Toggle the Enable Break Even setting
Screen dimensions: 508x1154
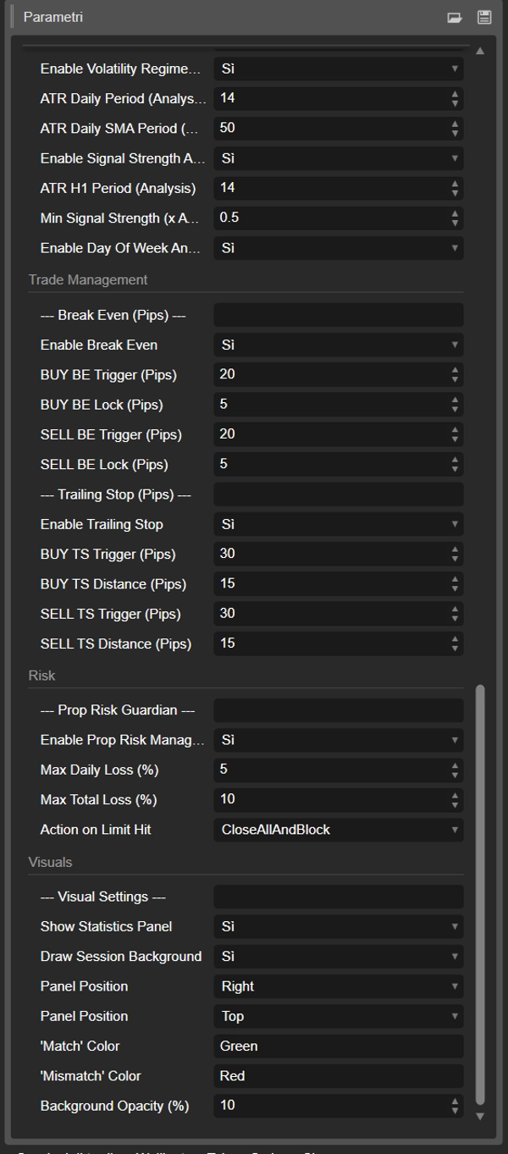(339, 345)
